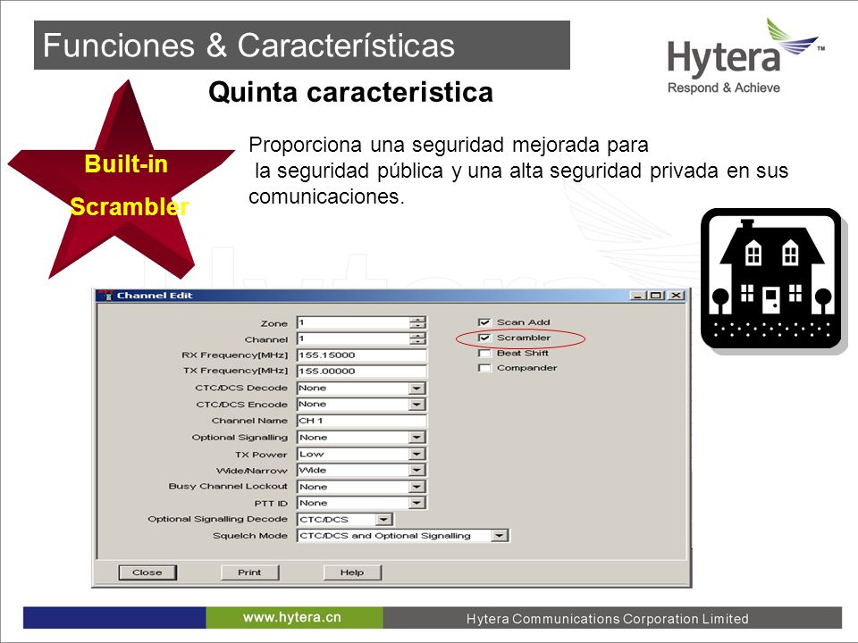Enable the Compander checkbox
The image size is (858, 643).
(484, 368)
